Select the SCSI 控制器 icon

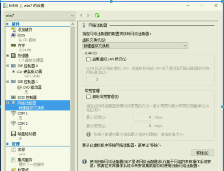point(13,98)
